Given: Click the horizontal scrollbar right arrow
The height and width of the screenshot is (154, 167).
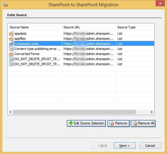Looking at the screenshot, I should 152,112.
